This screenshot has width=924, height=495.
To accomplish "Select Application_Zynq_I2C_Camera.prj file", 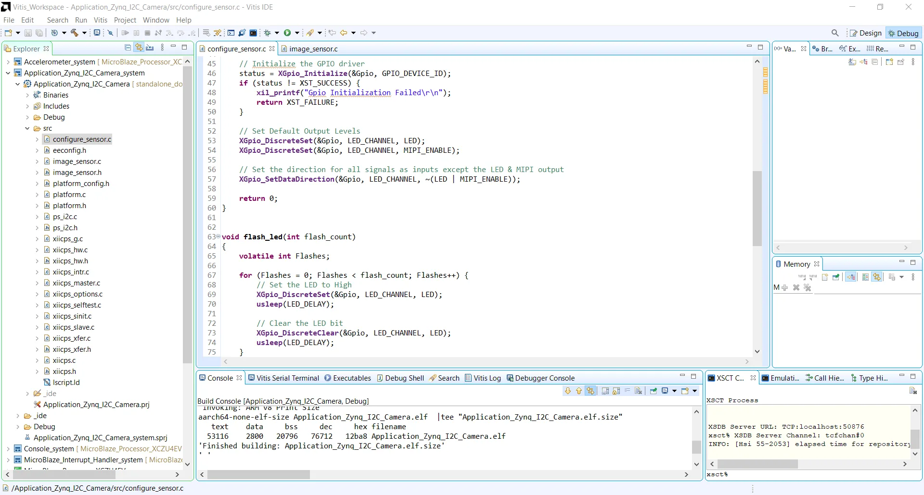I will (x=96, y=405).
